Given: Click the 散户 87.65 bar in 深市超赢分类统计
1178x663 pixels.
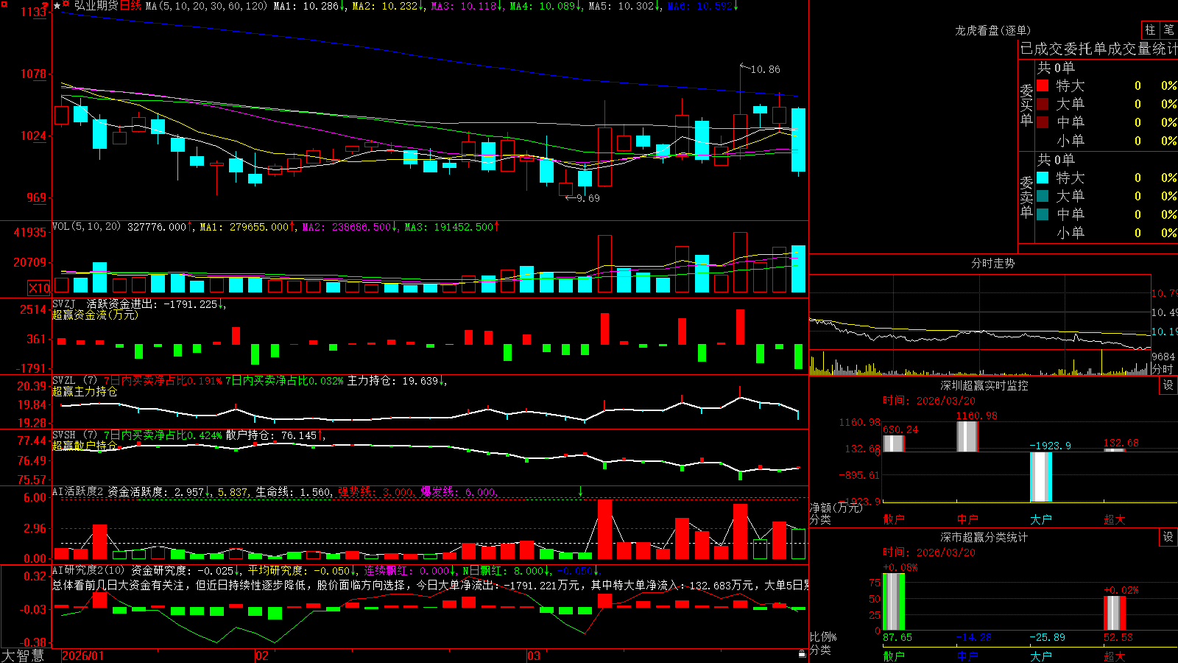Looking at the screenshot, I should tap(893, 602).
